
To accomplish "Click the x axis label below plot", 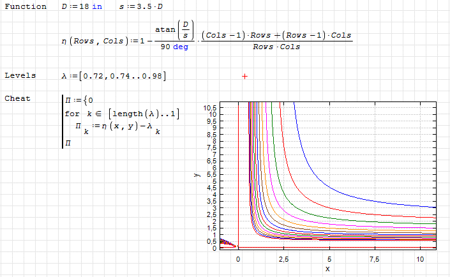I will (x=327, y=269).
